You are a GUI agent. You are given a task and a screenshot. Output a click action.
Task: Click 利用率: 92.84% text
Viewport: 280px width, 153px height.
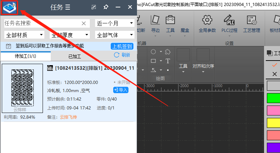point(20,117)
